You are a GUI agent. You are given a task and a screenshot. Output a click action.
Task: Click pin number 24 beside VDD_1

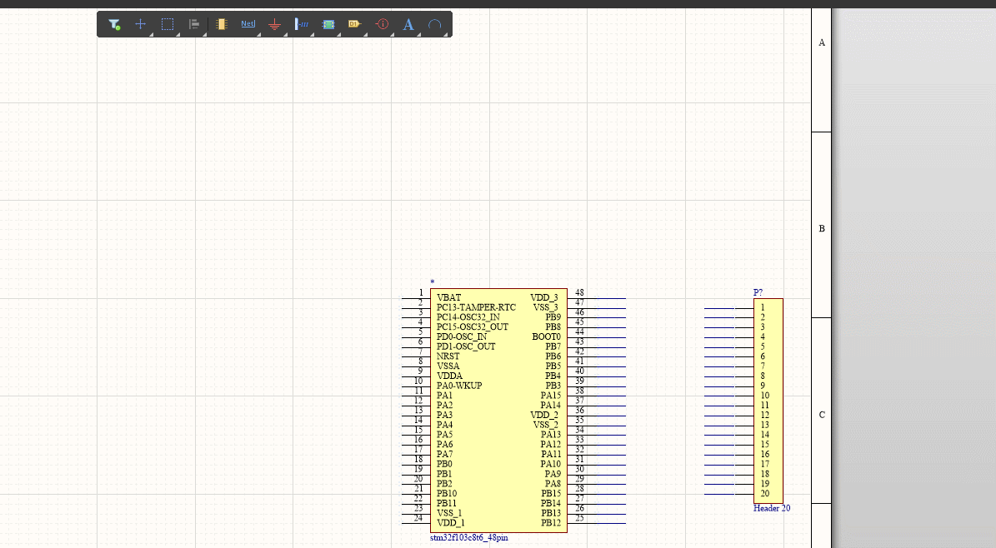pyautogui.click(x=418, y=518)
